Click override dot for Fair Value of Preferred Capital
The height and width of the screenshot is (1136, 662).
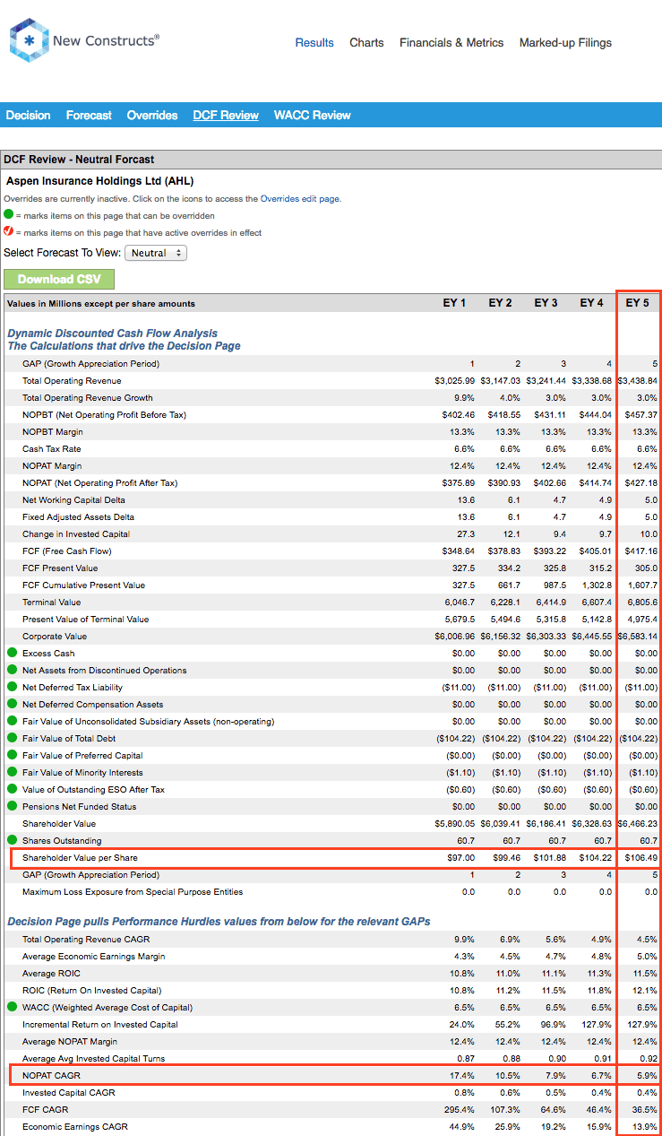pyautogui.click(x=12, y=755)
